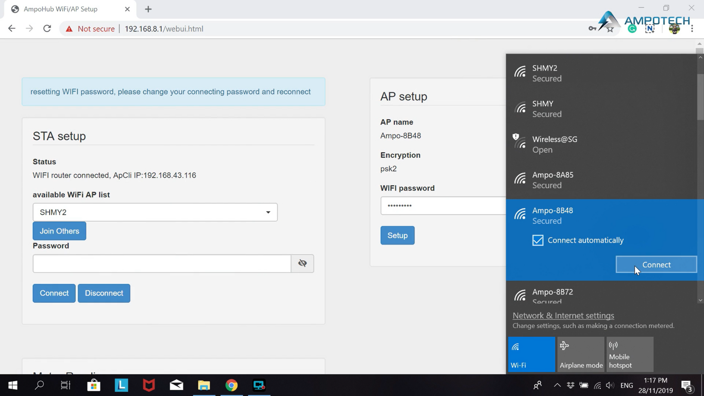Click the Dropbox tray icon
This screenshot has width=704, height=396.
point(571,385)
